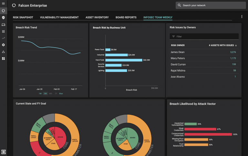This screenshot has height=156, width=248.
Task: Select the Max time range option
Action: coord(61,94)
